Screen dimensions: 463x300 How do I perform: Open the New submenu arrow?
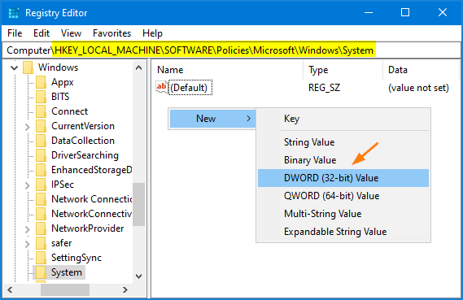point(249,119)
